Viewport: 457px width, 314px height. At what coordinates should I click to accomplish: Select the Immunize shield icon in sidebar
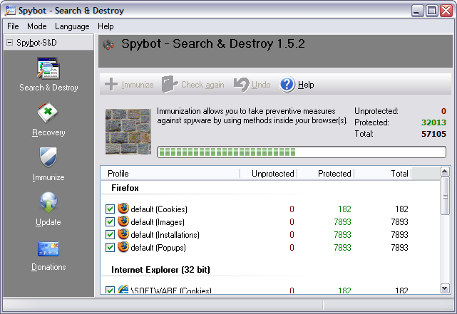pos(48,157)
